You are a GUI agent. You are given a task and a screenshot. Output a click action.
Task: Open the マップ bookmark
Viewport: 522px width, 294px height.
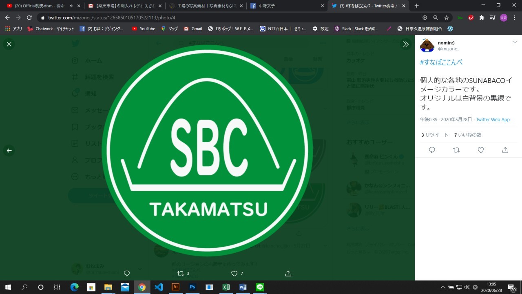click(170, 29)
